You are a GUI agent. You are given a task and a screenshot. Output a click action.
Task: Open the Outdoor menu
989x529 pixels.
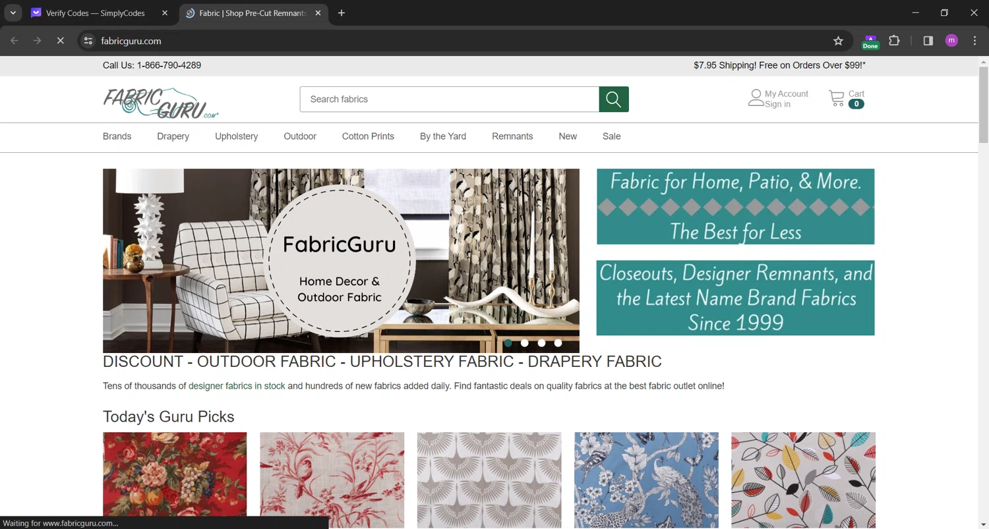(x=300, y=136)
